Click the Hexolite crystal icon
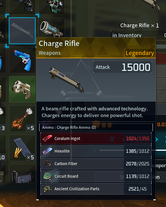 [x=47, y=151]
